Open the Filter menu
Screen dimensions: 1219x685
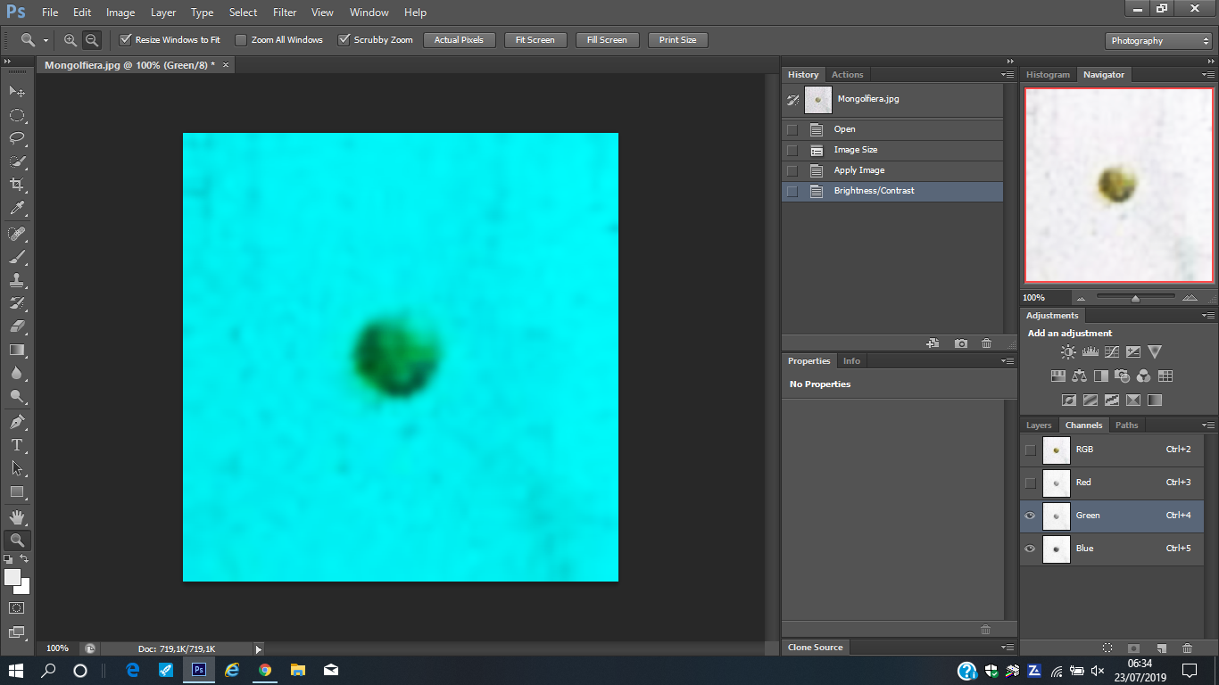285,12
